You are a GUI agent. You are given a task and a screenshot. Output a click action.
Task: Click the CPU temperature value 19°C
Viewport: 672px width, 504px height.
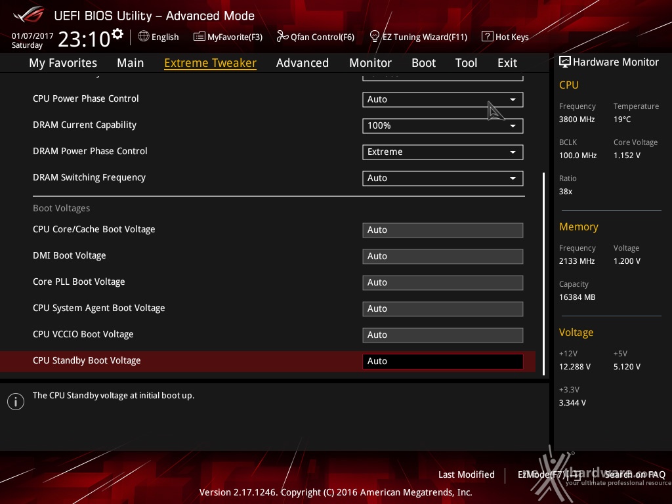(x=622, y=119)
